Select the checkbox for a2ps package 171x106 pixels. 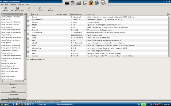[x=28, y=45]
